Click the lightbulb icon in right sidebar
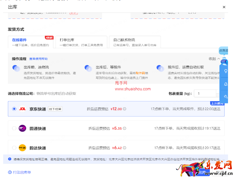The width and height of the screenshot is (236, 180). (x=226, y=71)
